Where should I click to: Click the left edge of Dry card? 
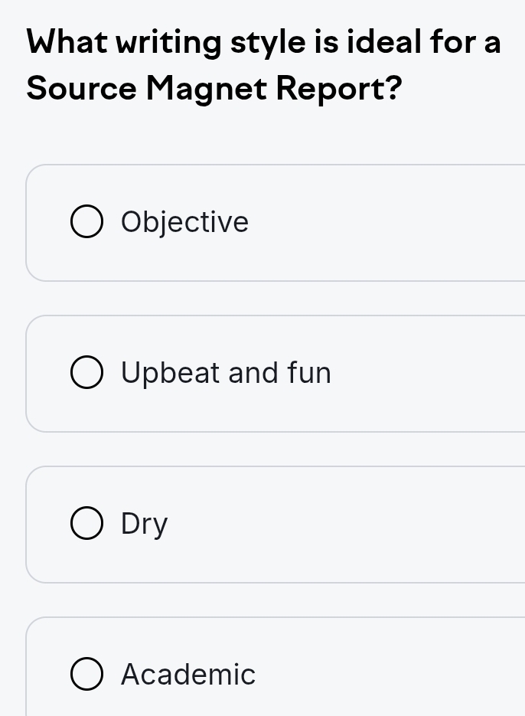(x=28, y=525)
